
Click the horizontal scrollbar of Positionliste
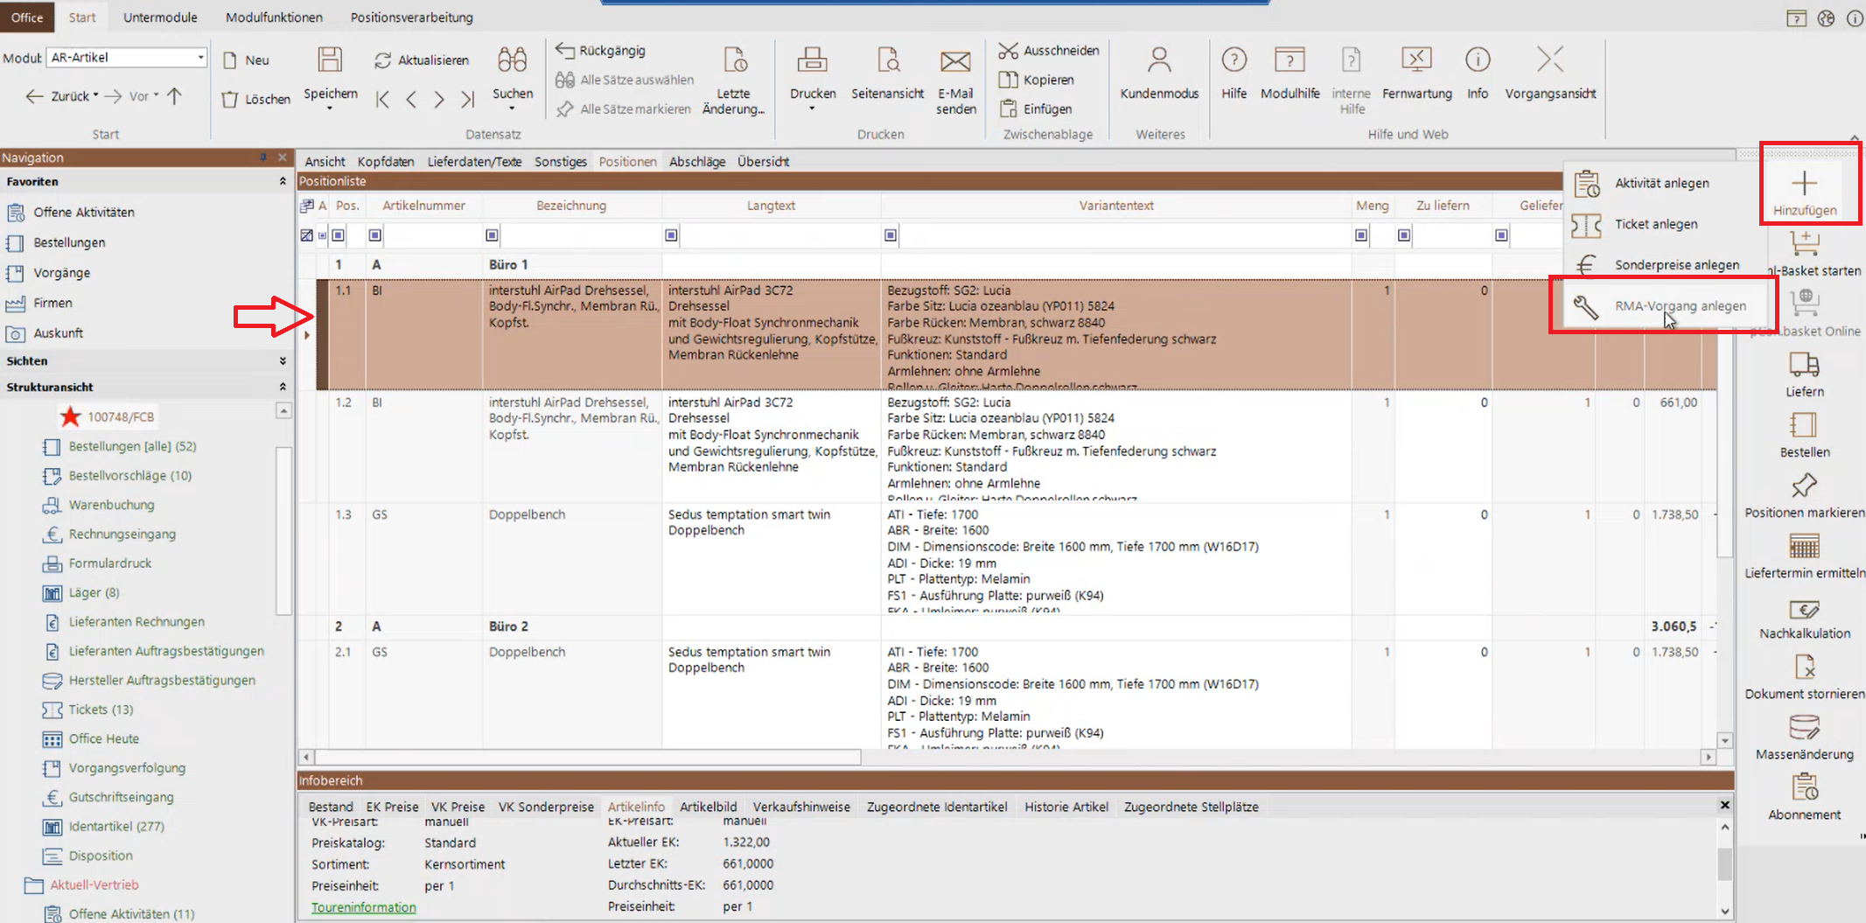588,757
